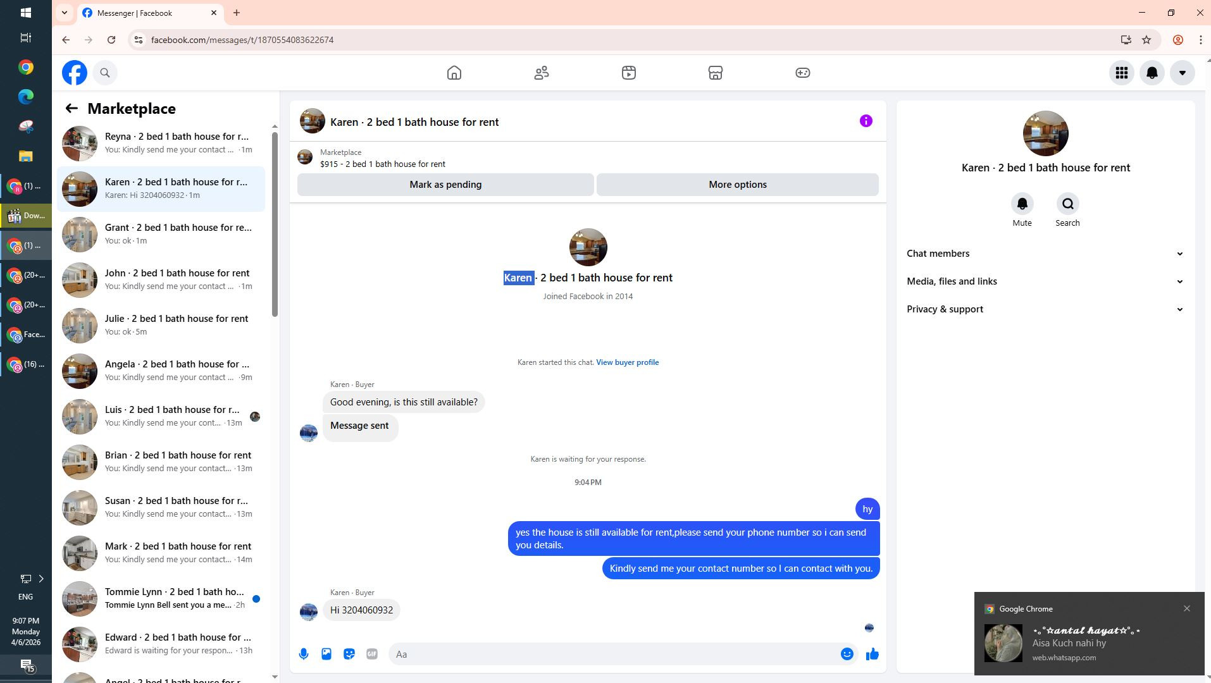Click the Facebook logo
1211x683 pixels.
tap(75, 73)
